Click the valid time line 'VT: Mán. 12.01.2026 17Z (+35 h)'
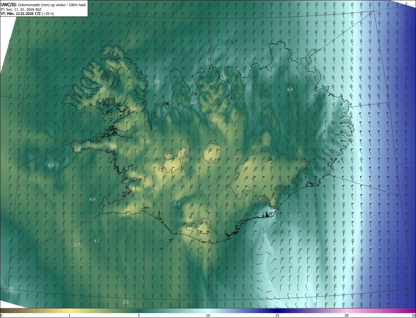 27,14
